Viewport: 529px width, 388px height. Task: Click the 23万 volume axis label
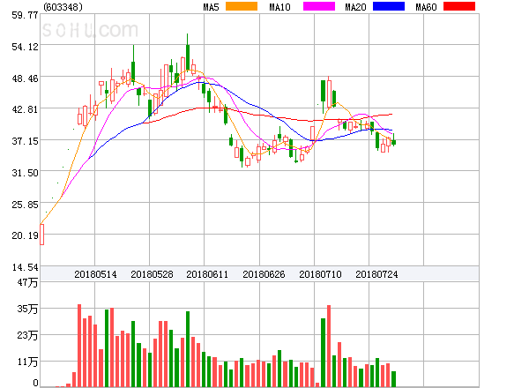[27, 335]
